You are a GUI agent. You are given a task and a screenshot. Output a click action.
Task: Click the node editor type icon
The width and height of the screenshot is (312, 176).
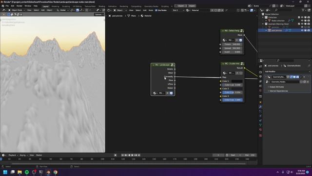tap(109, 10)
